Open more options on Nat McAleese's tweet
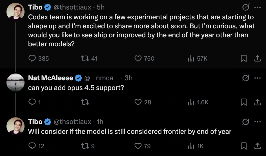 point(257,78)
